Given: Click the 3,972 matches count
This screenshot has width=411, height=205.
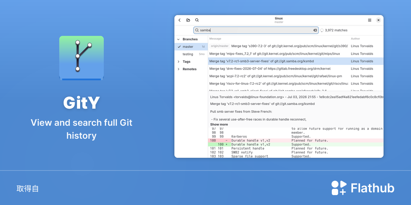Looking at the screenshot, I should (336, 30).
